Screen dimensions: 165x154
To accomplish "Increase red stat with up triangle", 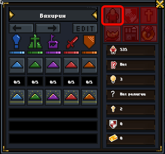I will 71,65.
